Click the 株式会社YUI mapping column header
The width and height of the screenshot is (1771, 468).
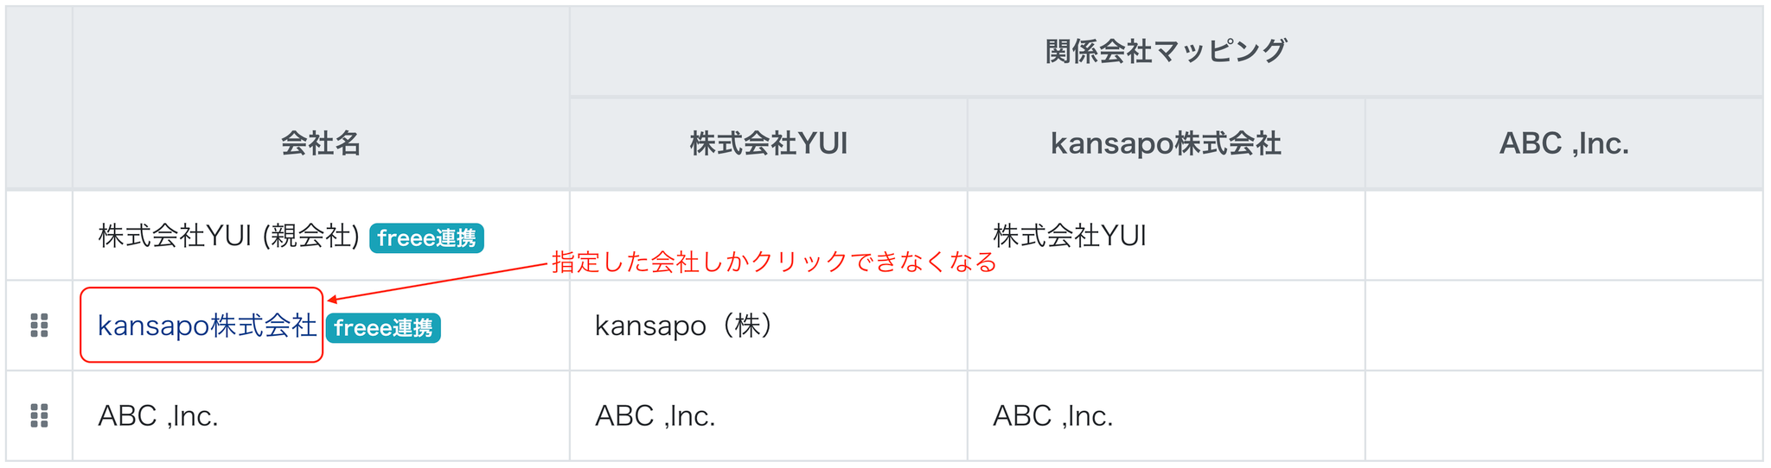tap(768, 143)
